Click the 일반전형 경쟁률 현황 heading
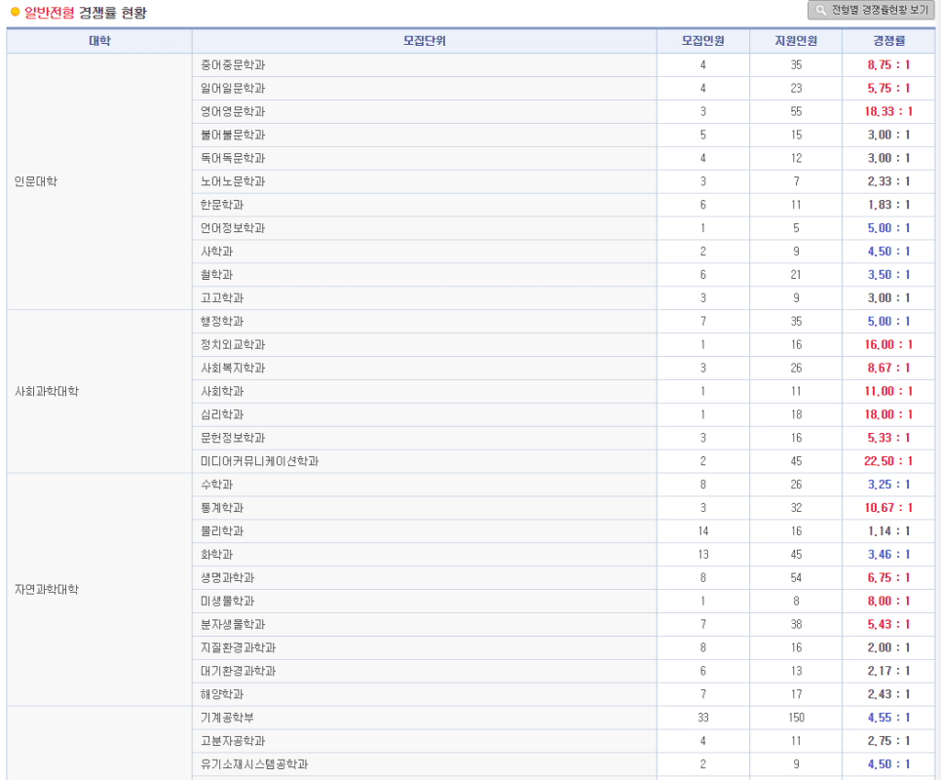941x780 pixels. [x=85, y=13]
